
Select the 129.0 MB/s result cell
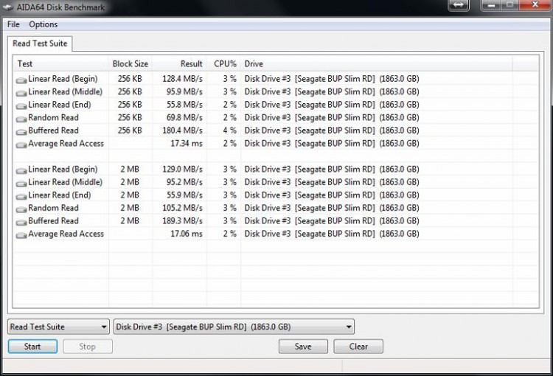click(x=182, y=170)
